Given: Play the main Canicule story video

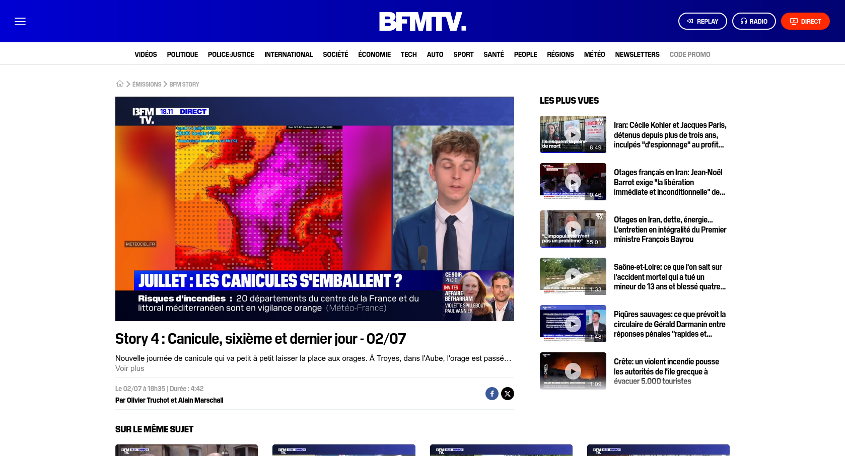Looking at the screenshot, I should point(315,209).
